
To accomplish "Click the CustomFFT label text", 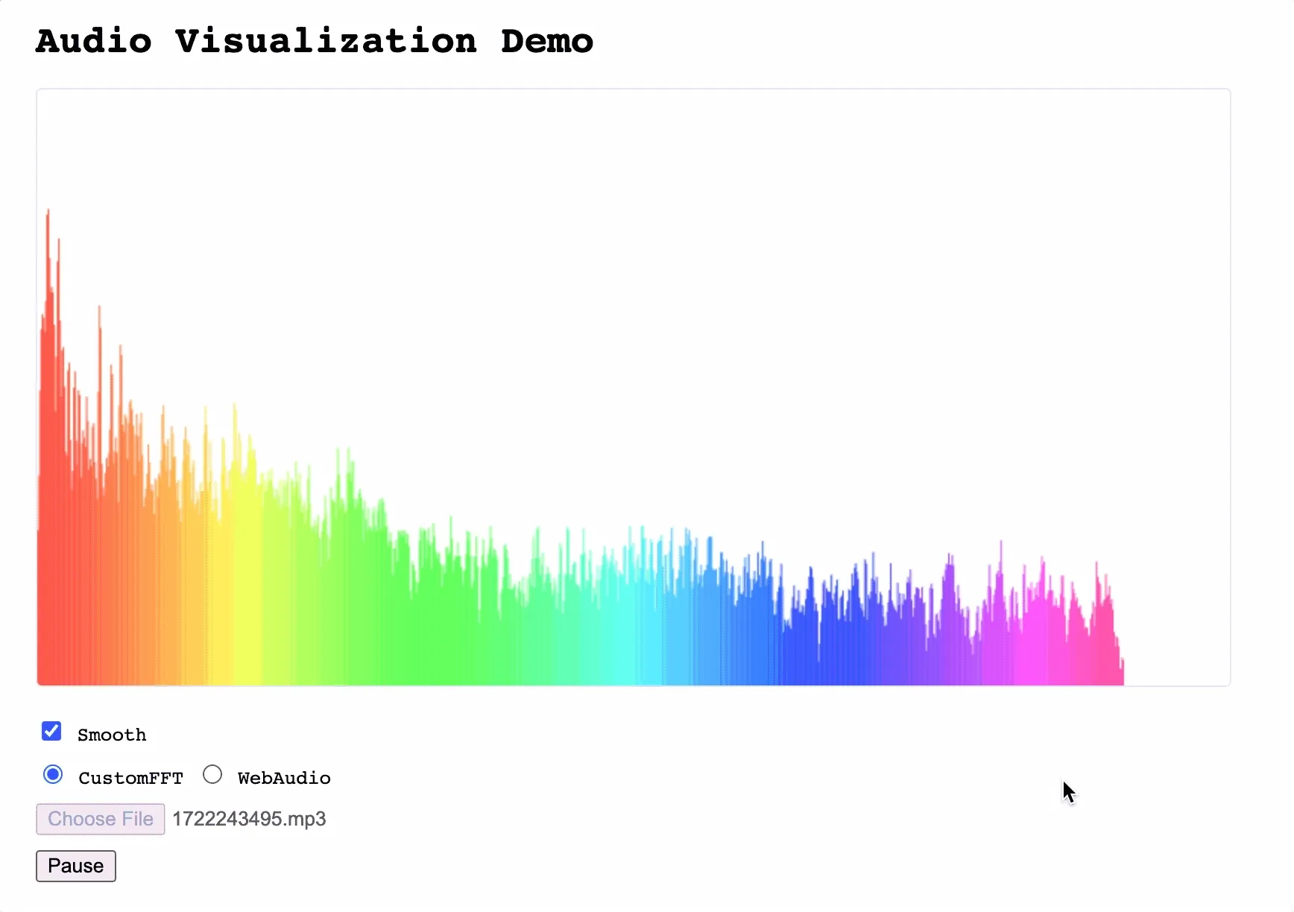I will pos(130,779).
